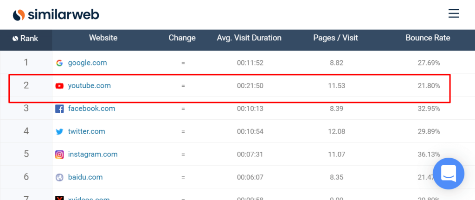
Task: Click the Twitter bird icon
Action: tap(59, 132)
